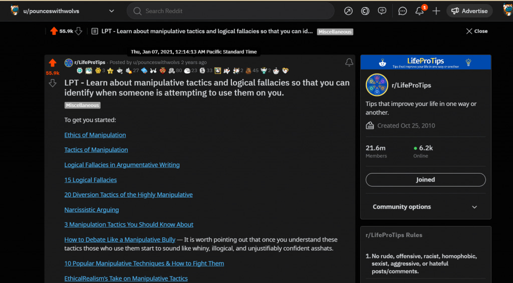Viewport: 513px width, 283px height.
Task: Click the Miscellaneous flair in top bar
Action: coord(335,31)
